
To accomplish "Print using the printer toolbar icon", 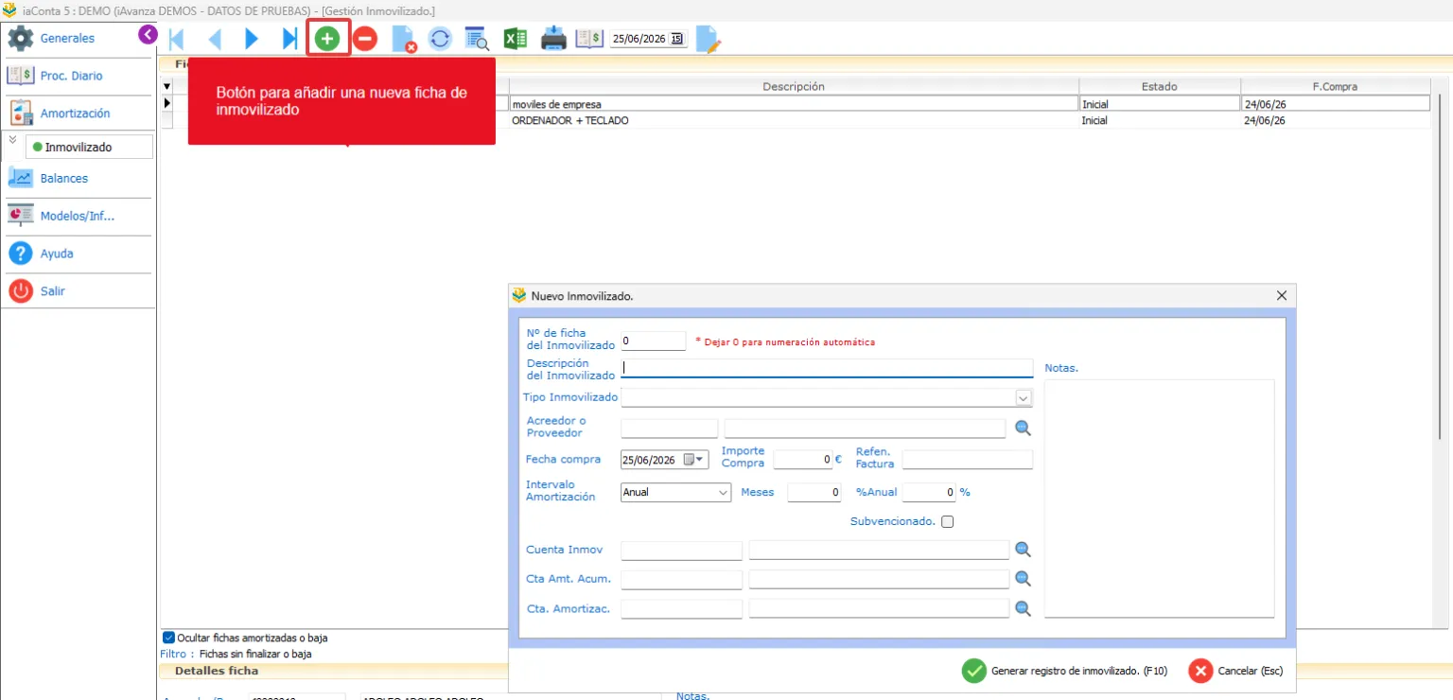I will click(553, 39).
